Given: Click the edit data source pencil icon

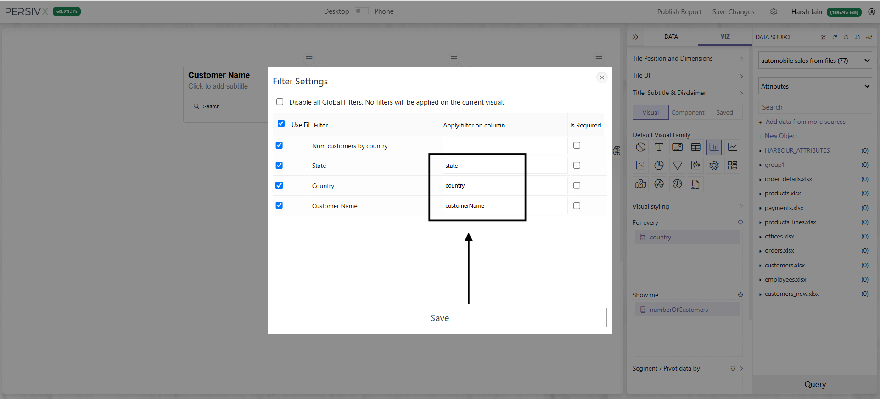Looking at the screenshot, I should pos(823,37).
